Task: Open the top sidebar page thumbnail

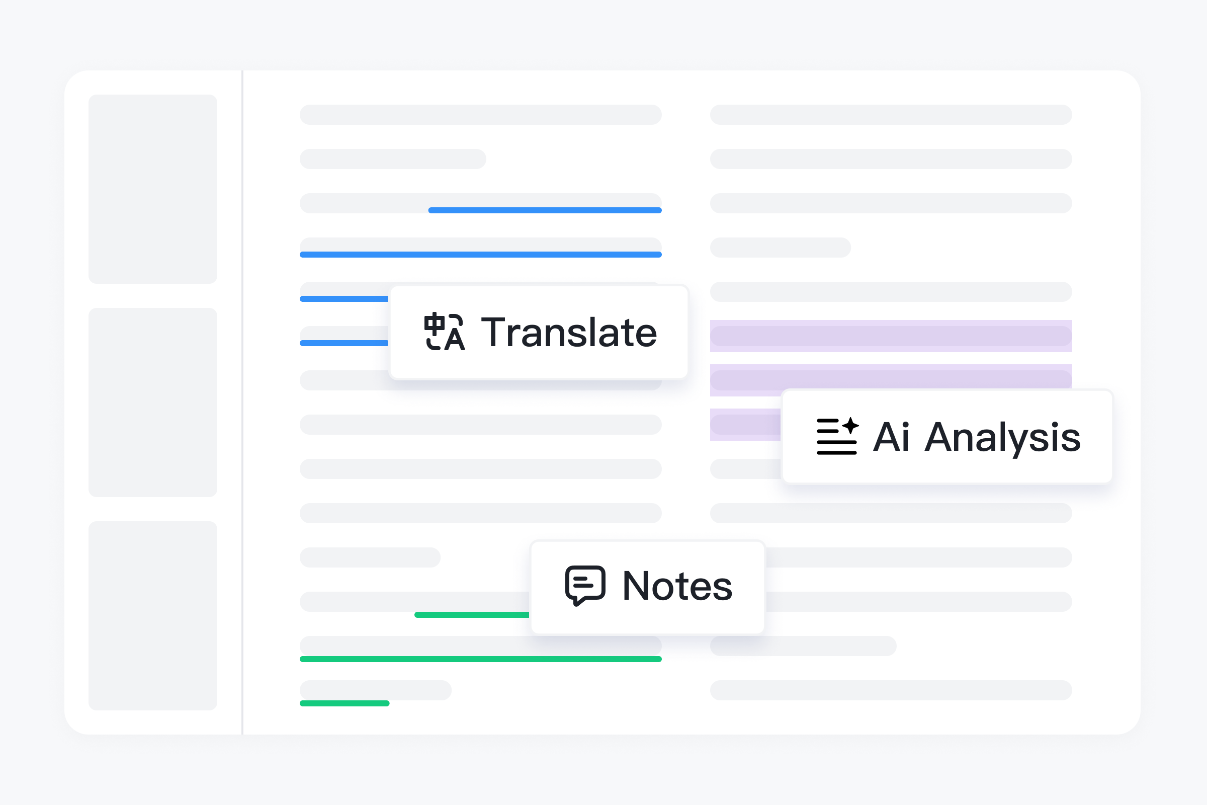Action: pos(153,189)
